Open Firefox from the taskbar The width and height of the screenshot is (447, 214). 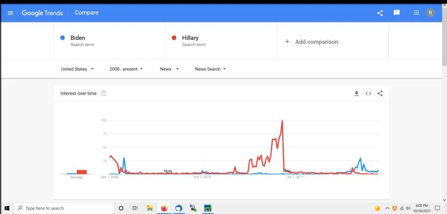pos(164,208)
